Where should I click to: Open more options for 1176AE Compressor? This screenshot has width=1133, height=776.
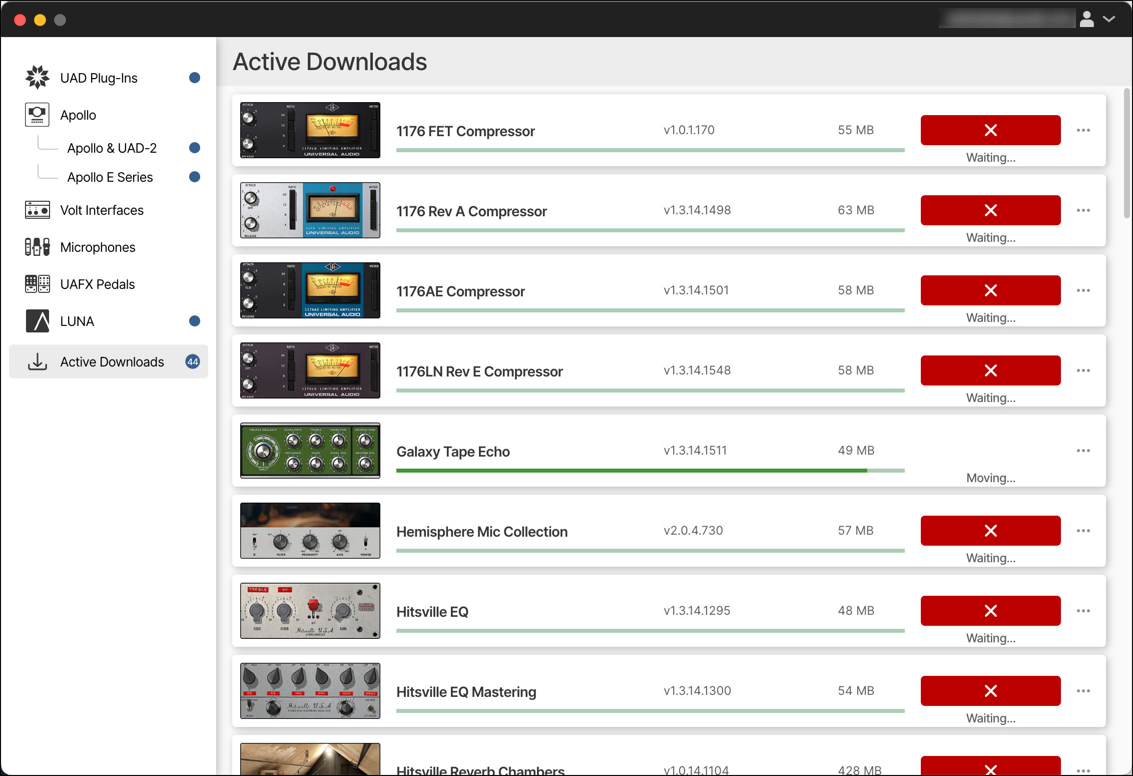1083,290
